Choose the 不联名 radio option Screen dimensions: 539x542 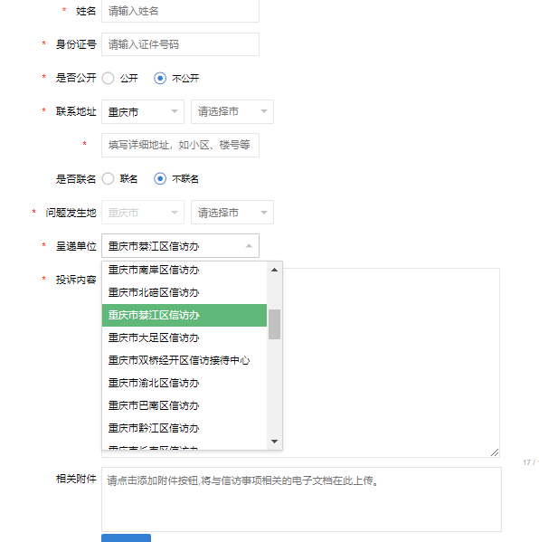160,179
